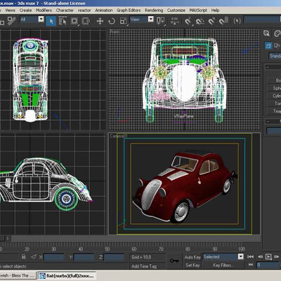Image resolution: width=281 pixels, height=281 pixels.
Task: Click the Y coordinate field
Action: 84,257
